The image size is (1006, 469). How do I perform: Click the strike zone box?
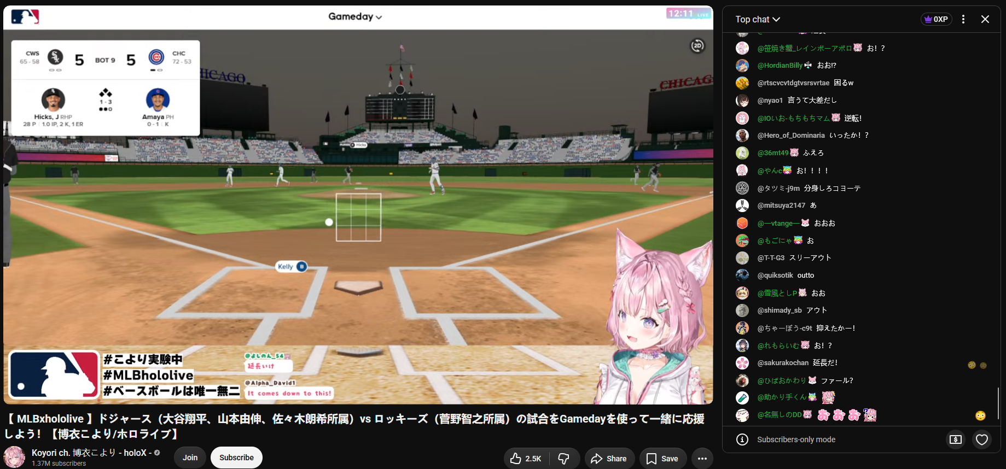(x=358, y=217)
